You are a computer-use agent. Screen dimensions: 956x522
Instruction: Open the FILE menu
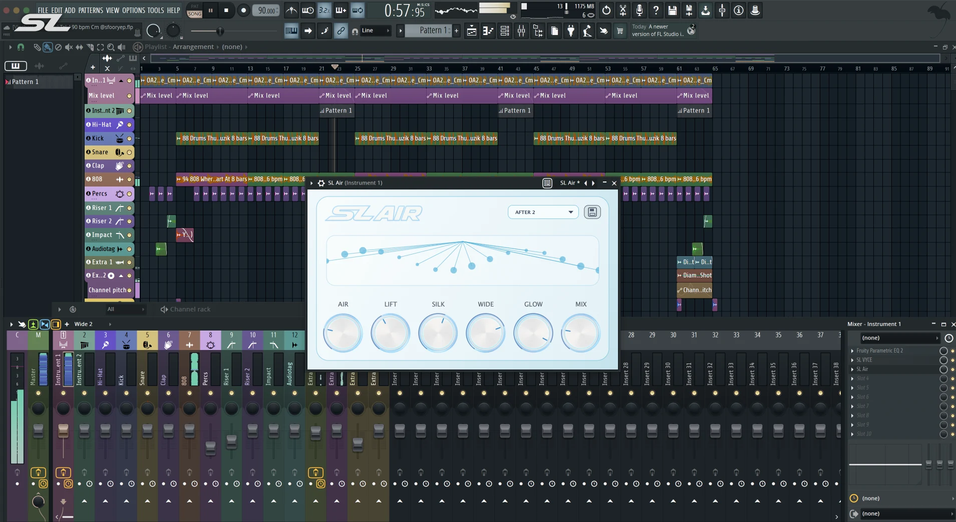coord(43,10)
